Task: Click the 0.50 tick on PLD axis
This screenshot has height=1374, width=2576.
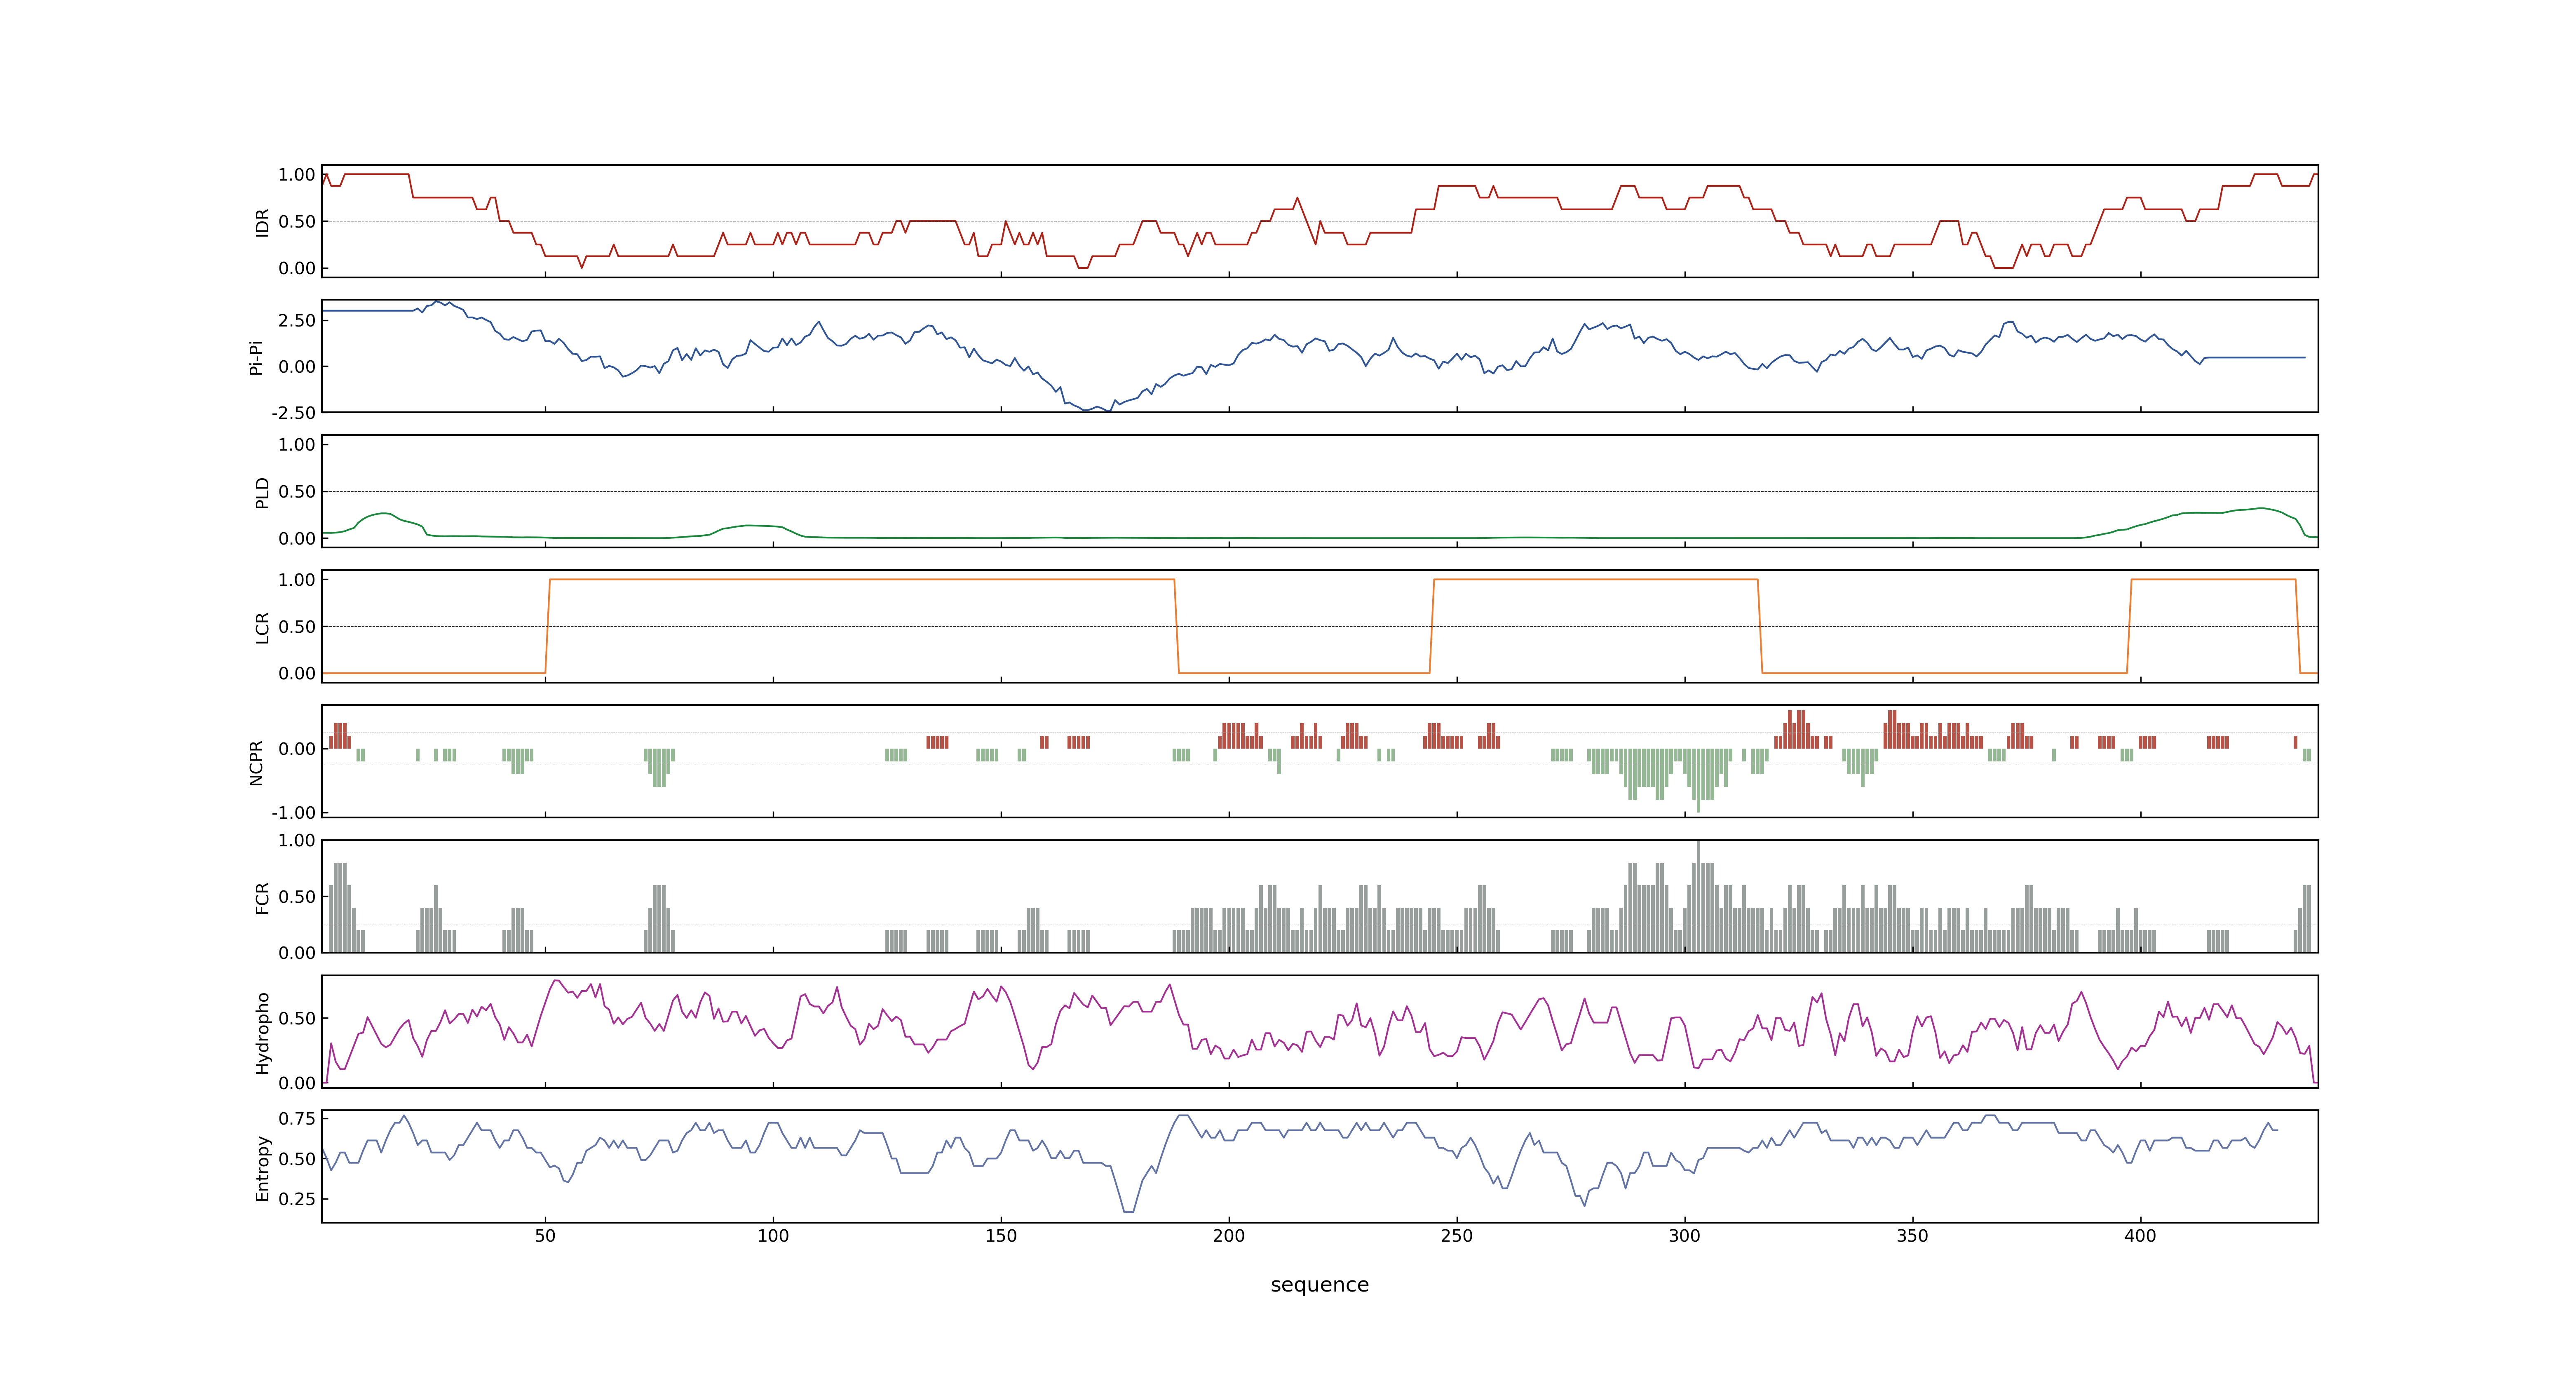Action: (297, 492)
